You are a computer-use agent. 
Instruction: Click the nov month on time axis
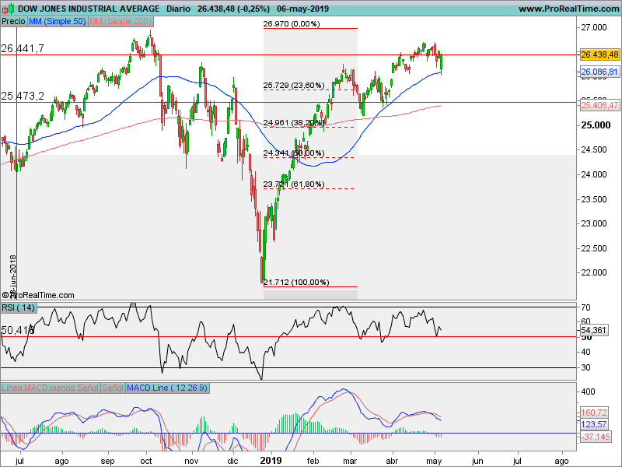point(191,461)
